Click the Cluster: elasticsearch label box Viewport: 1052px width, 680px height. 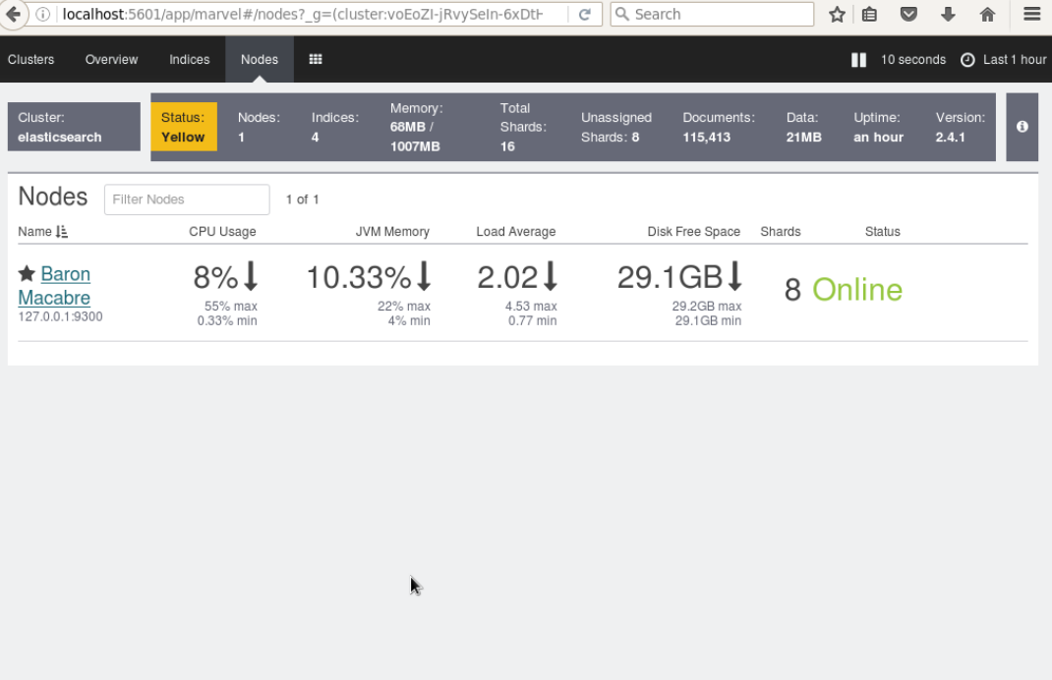[74, 127]
